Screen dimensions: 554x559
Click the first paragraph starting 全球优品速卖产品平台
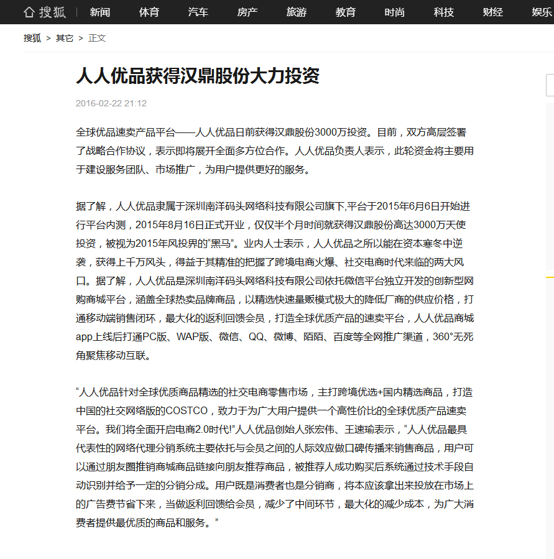274,150
